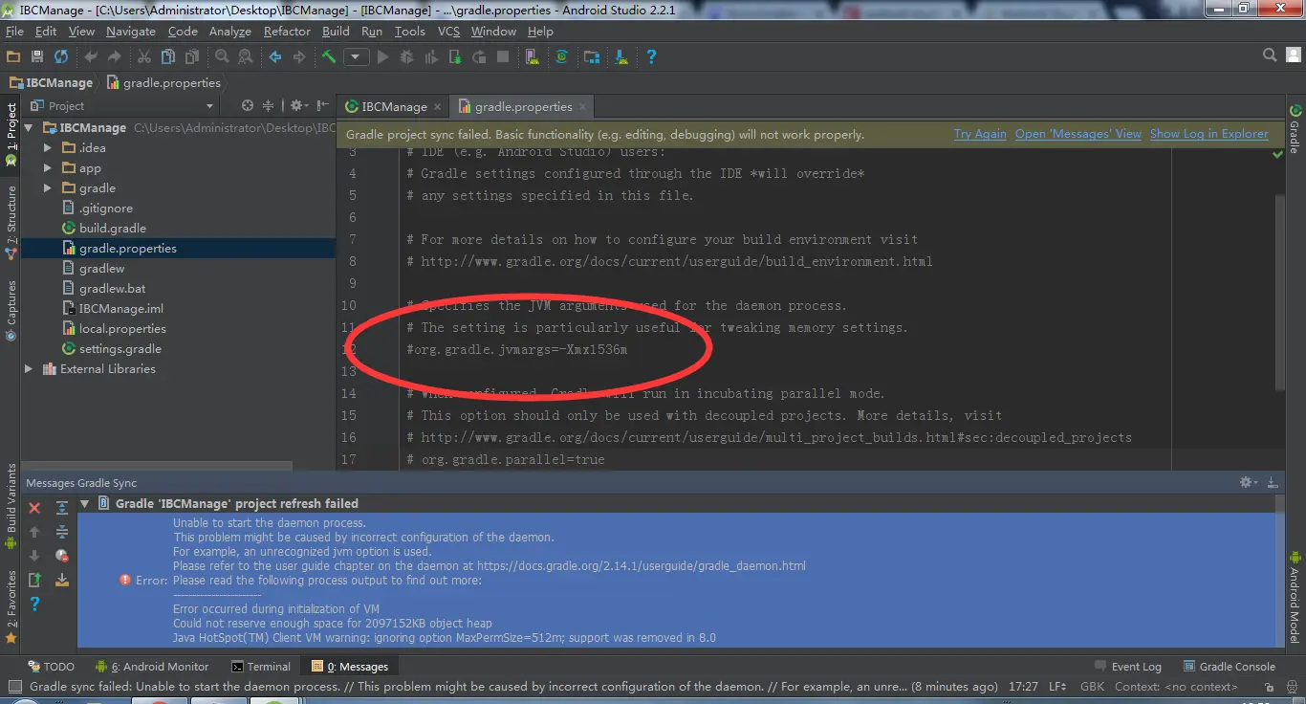Make project with the green hammer icon
This screenshot has height=704, width=1306.
pyautogui.click(x=329, y=57)
